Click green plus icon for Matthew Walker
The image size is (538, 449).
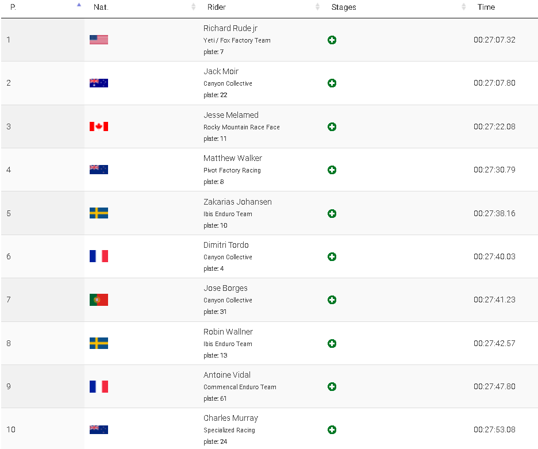[x=332, y=170]
